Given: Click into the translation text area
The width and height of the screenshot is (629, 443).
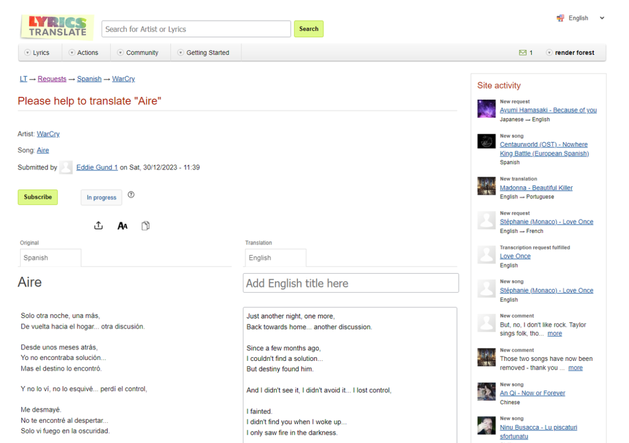Looking at the screenshot, I should (x=350, y=375).
